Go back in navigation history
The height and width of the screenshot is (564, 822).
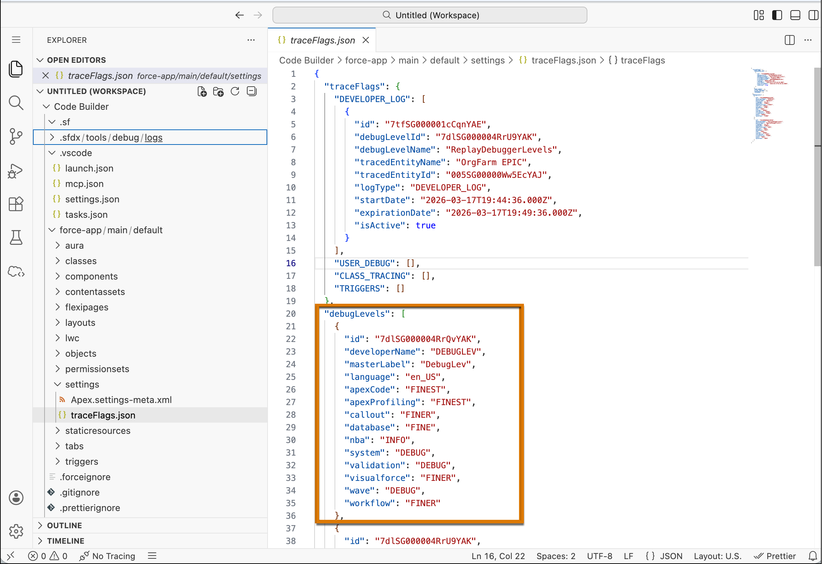pos(240,15)
